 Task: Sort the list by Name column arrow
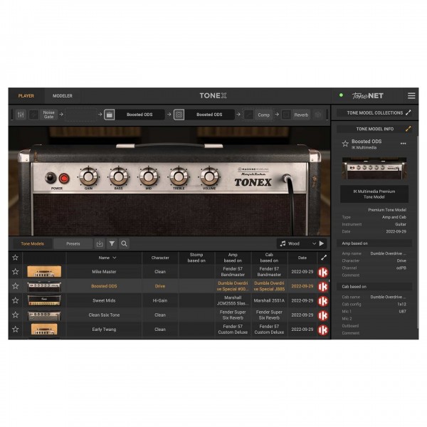coord(115,258)
